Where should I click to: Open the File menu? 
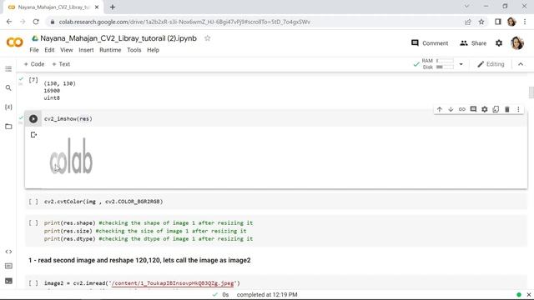pos(34,50)
